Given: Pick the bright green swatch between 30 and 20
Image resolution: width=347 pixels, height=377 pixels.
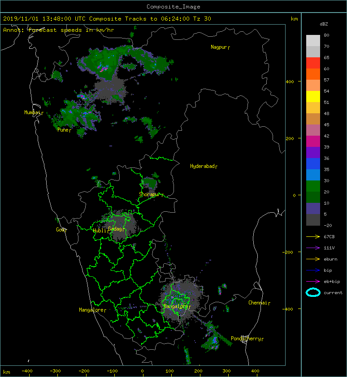Looking at the screenshot, I should click(x=313, y=186).
